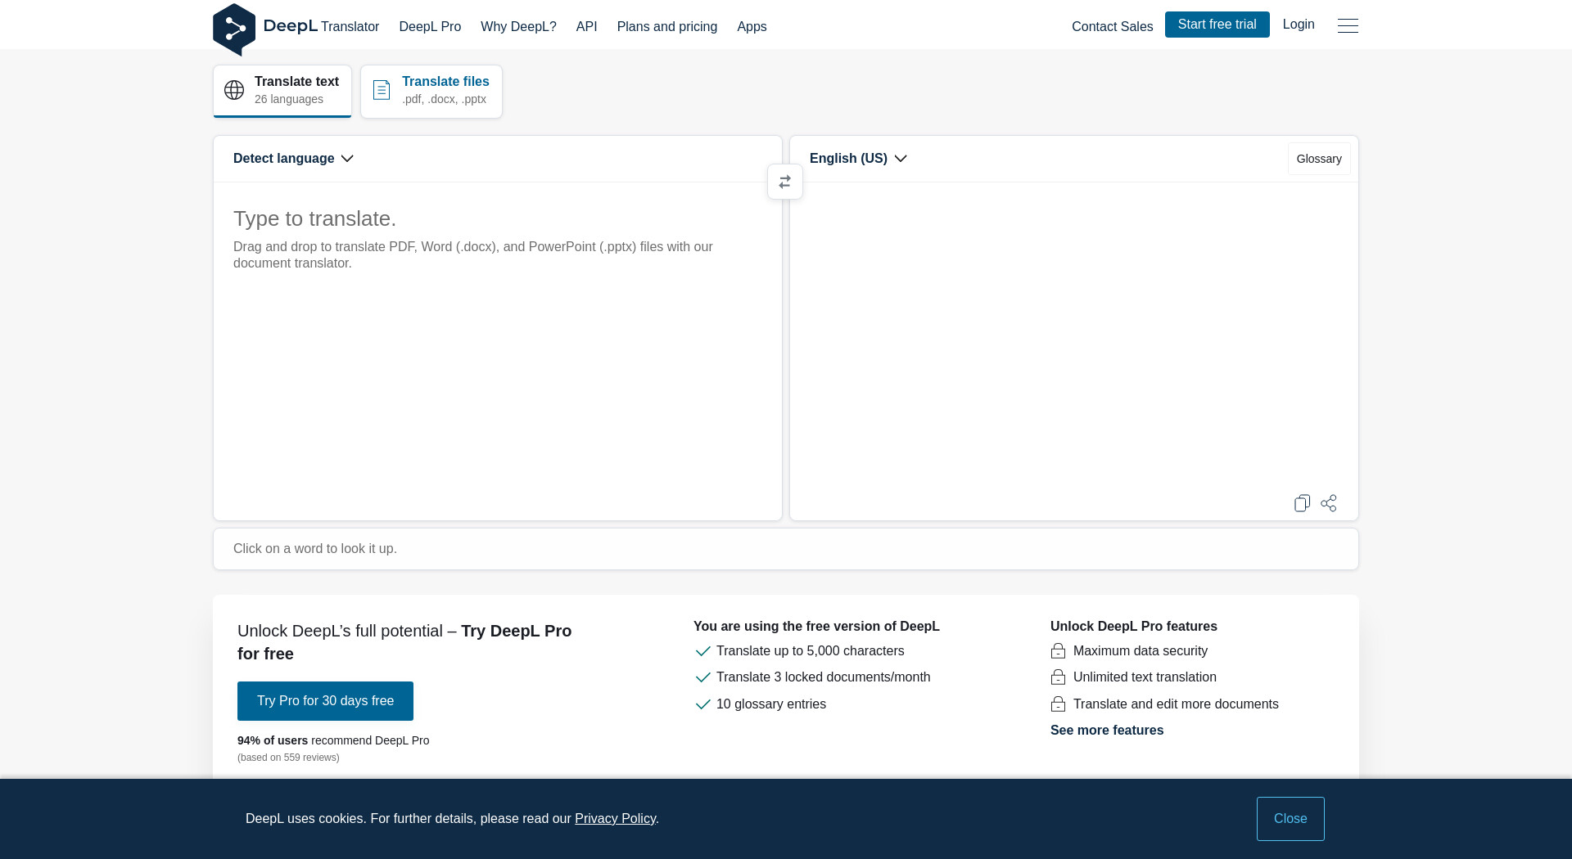Click 'You are using the free version' heading
The width and height of the screenshot is (1572, 859).
point(816,627)
